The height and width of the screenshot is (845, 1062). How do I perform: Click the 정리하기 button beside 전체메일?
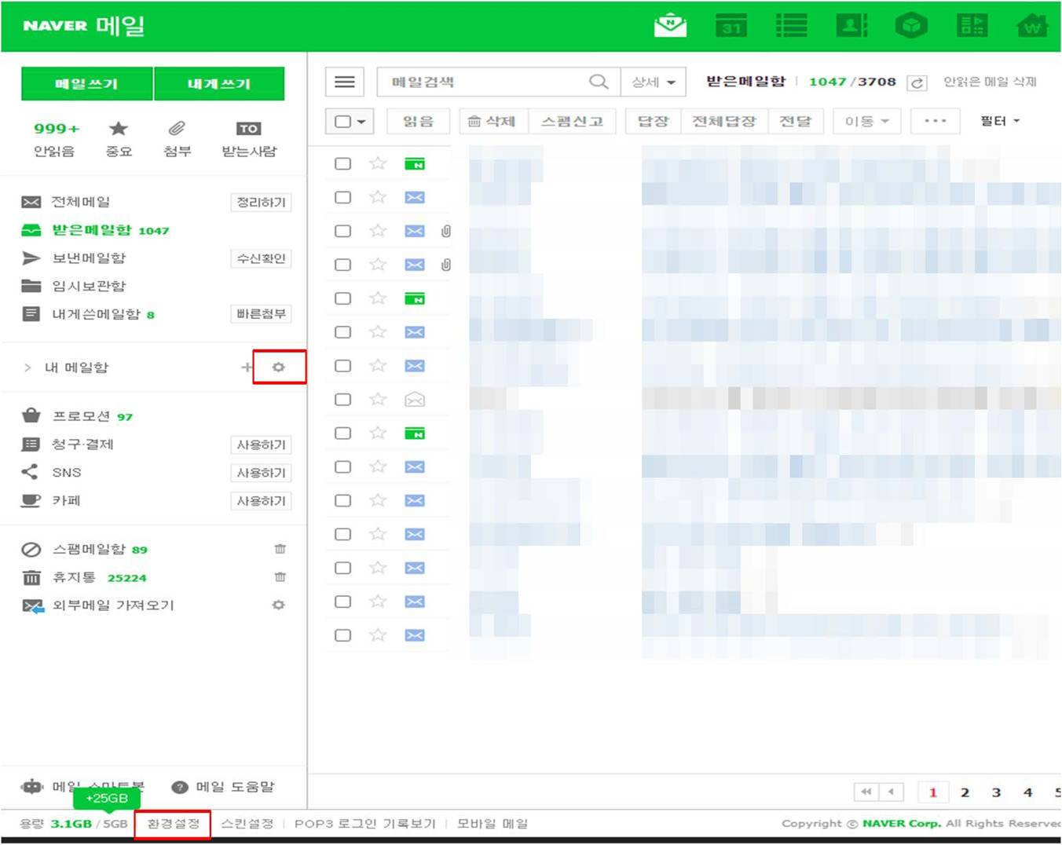point(261,203)
